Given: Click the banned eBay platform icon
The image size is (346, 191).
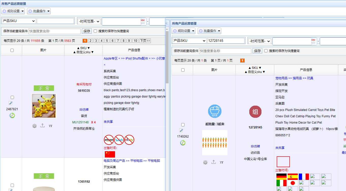Looking at the screenshot, I should coord(129,140).
